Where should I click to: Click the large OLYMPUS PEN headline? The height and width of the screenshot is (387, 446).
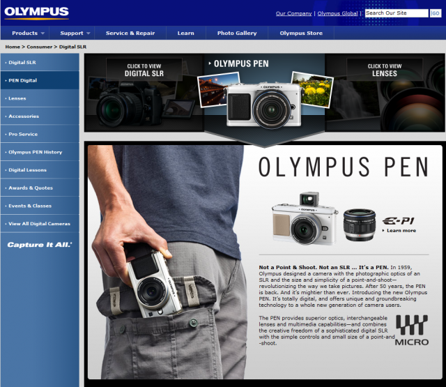point(343,167)
